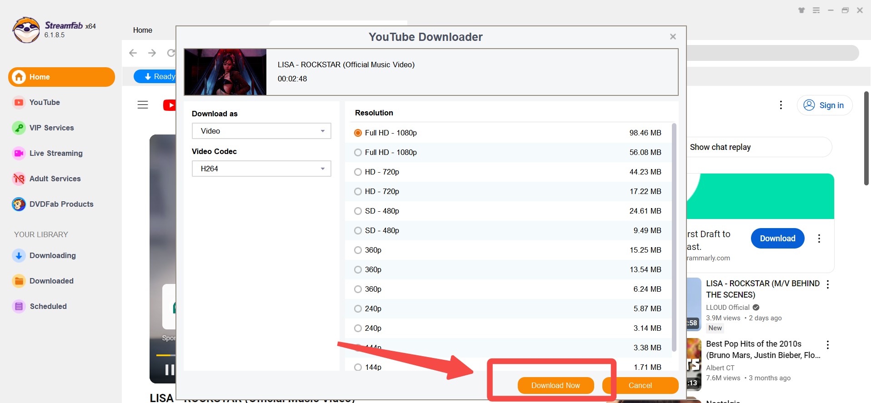This screenshot has height=403, width=871.
Task: Open the YouTube hamburger menu
Action: 143,105
